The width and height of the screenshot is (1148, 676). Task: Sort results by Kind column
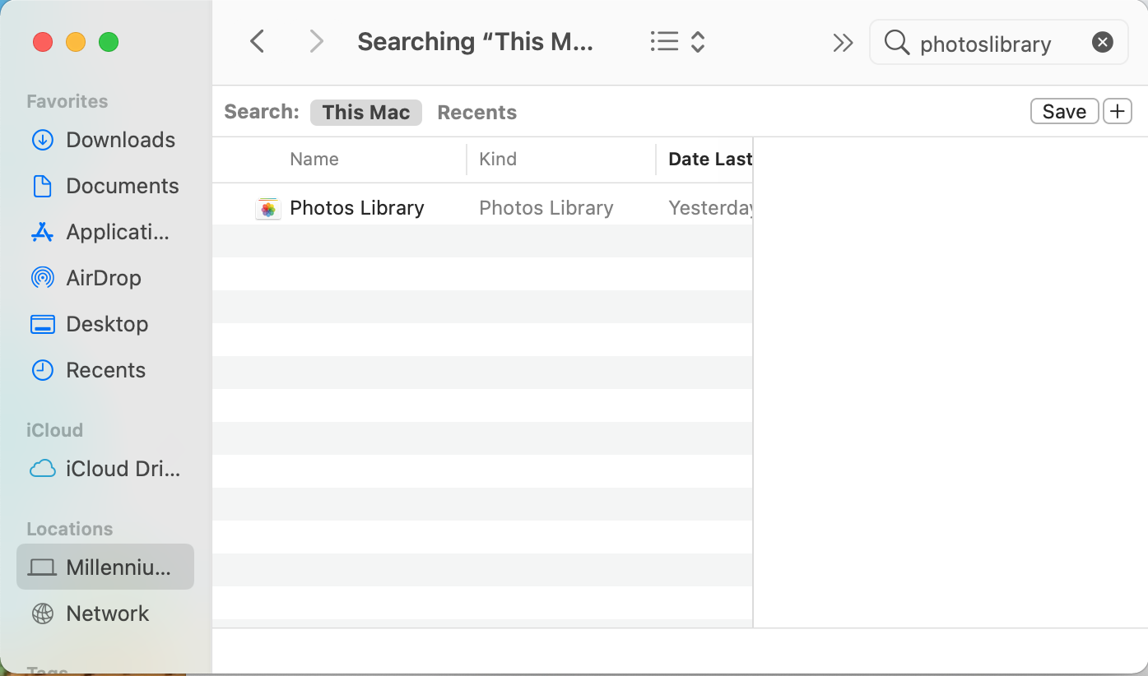tap(498, 160)
